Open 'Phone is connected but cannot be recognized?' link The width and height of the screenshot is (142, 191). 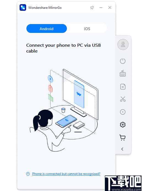[66, 174]
